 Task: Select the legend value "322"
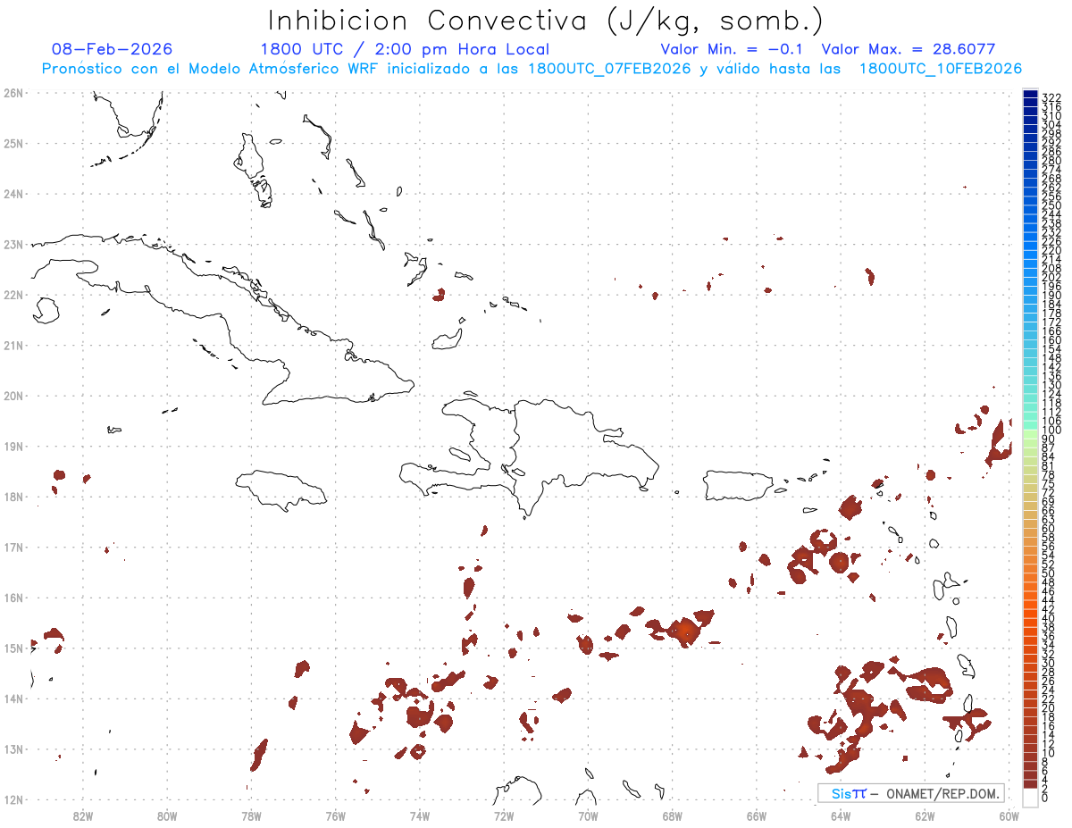(1051, 97)
